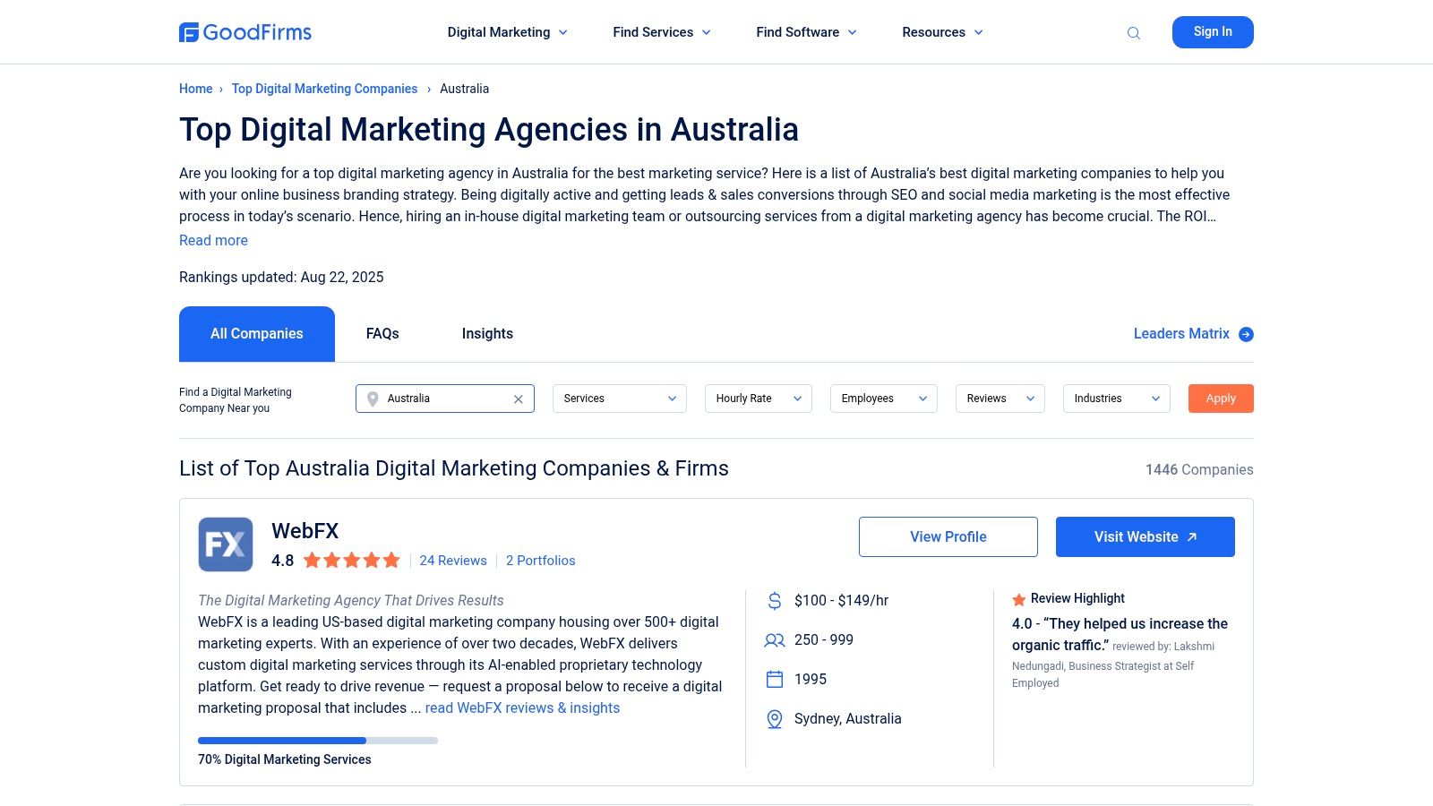Switch to the FAQs tab
This screenshot has width=1433, height=806.
382,334
